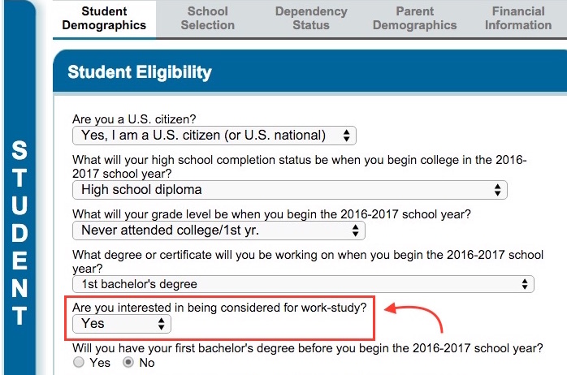Select Yes radio for first bachelor's degree
The height and width of the screenshot is (375, 567).
(x=80, y=363)
